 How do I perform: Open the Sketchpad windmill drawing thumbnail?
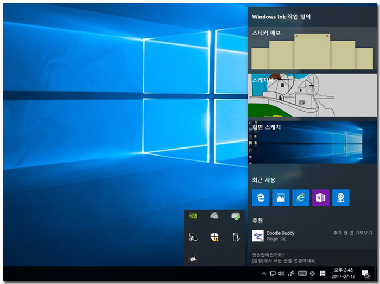pos(312,95)
